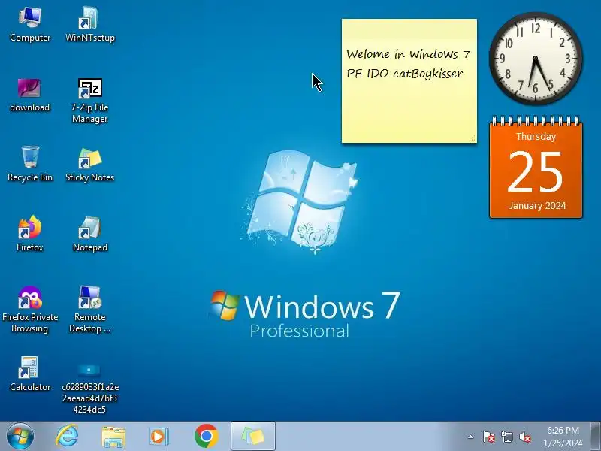Select the Recycle Bin icon
601x451 pixels.
[30, 164]
